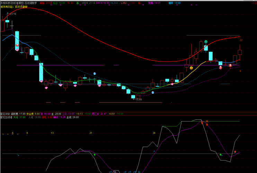This screenshot has width=257, height=173.
Task: Click the H809: 21.14 value
Action: click(89, 3)
